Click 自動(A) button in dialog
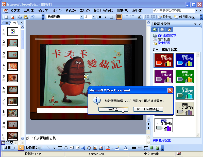The height and width of the screenshot is (157, 203). (113, 109)
